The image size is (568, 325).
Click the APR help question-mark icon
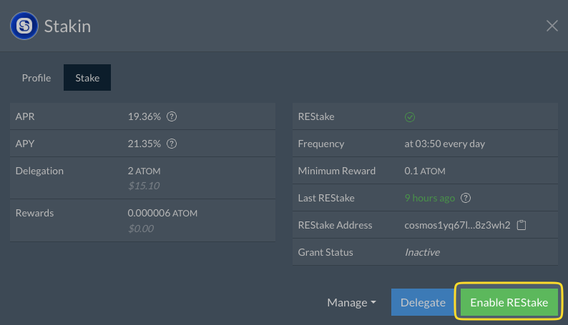(x=172, y=116)
